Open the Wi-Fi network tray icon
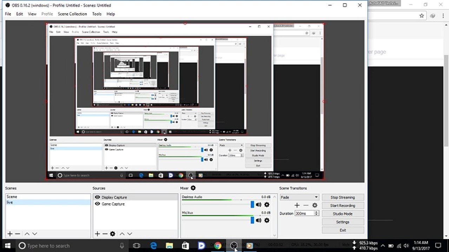Image resolution: width=449 pixels, height=252 pixels. 398,246
